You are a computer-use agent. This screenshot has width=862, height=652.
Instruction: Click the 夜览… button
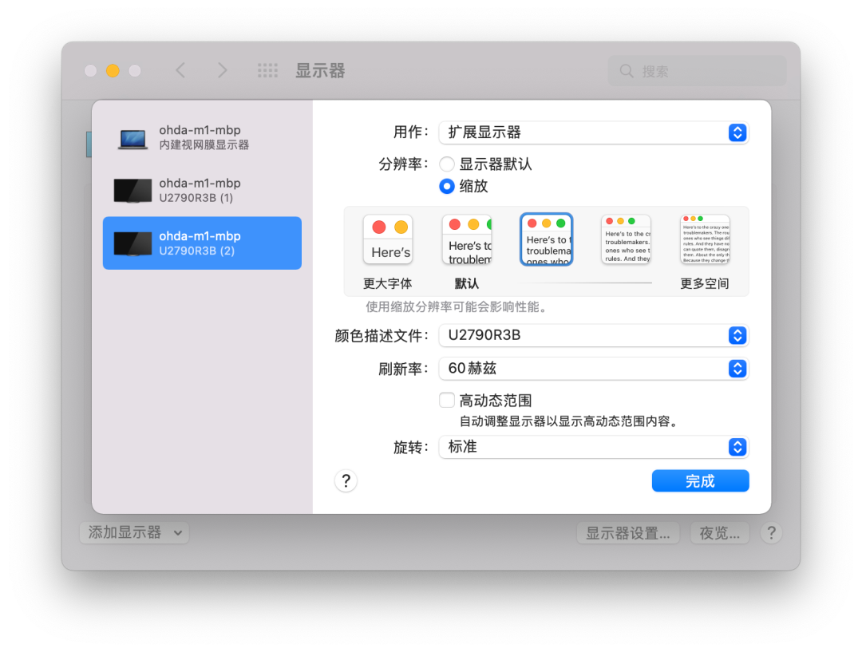coord(720,533)
